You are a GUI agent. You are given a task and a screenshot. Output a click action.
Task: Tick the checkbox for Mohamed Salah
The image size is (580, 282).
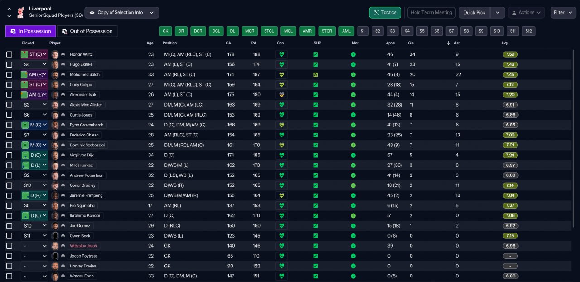[x=9, y=74]
